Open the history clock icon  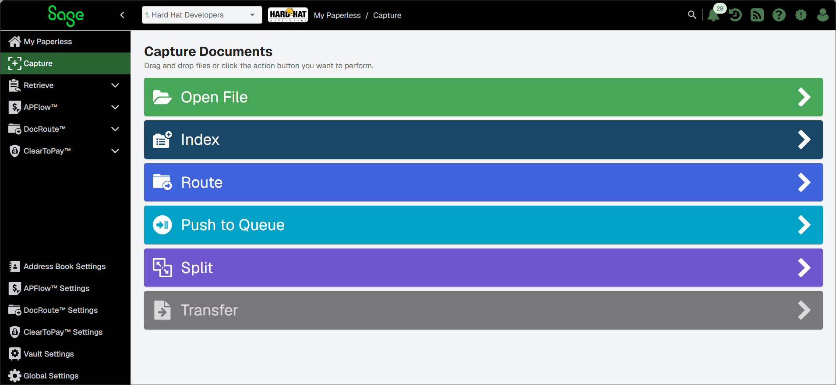tap(735, 15)
